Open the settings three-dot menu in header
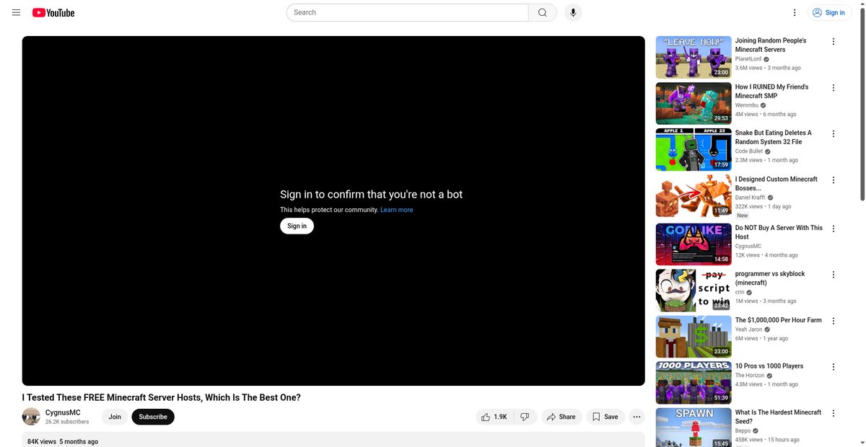This screenshot has width=866, height=447. point(795,12)
